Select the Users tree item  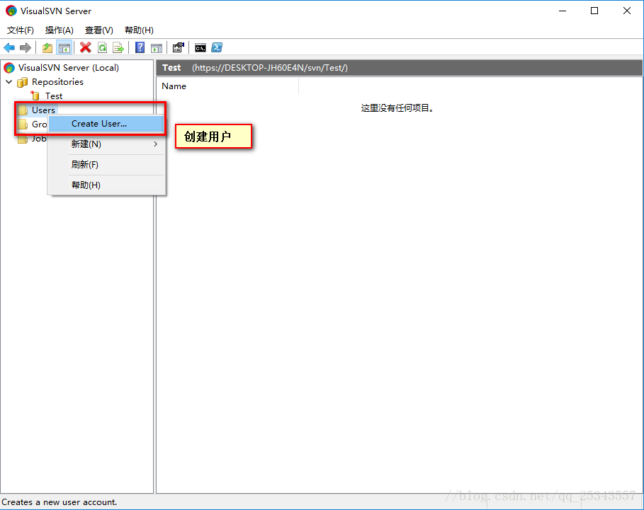pos(43,110)
